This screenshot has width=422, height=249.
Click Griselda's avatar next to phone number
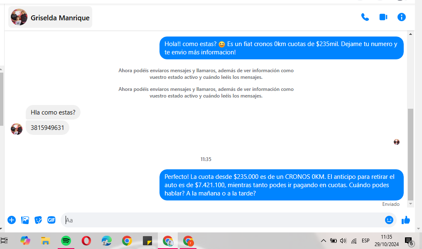tap(17, 129)
